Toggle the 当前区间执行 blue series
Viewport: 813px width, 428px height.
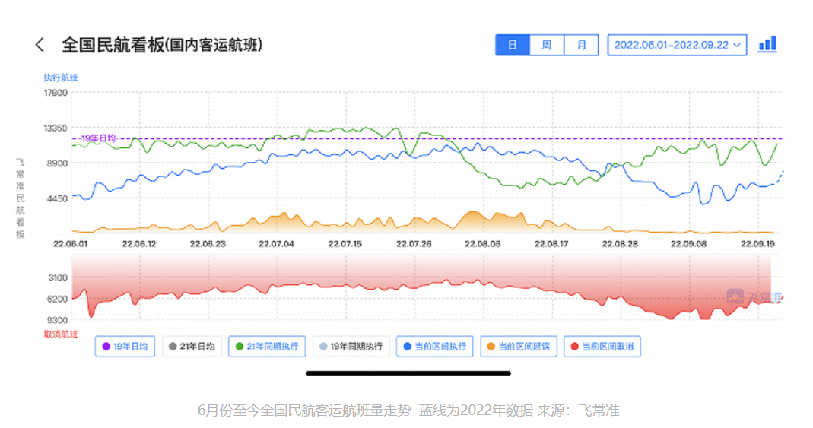pyautogui.click(x=435, y=347)
